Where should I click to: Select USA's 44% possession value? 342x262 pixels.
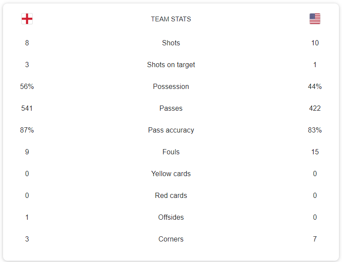click(x=315, y=86)
